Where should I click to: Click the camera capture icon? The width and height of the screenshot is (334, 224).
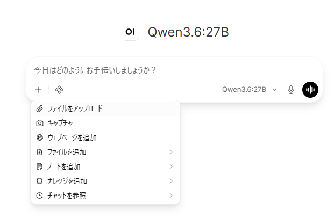[40, 123]
